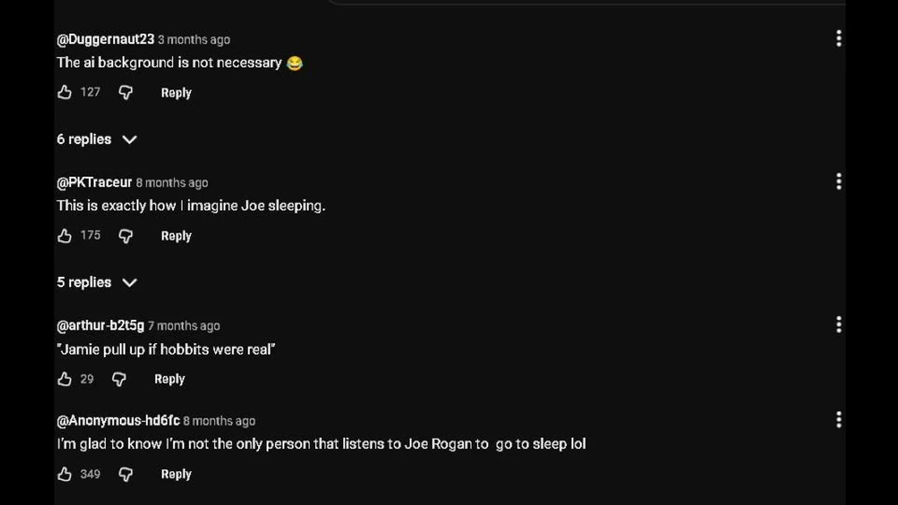Expand the 5 replies thread

pos(96,282)
